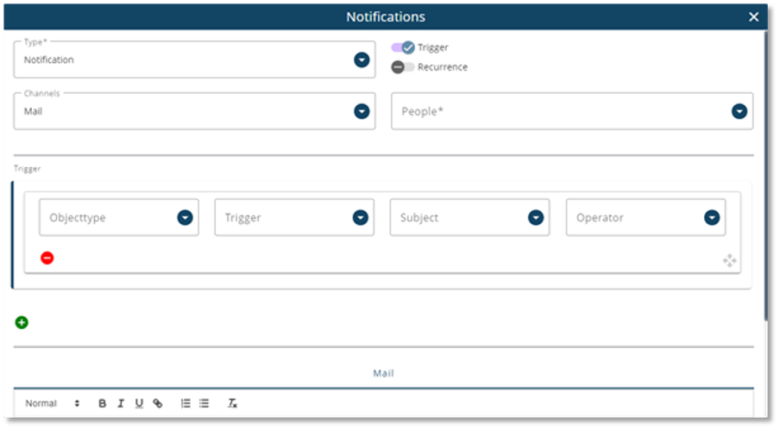The image size is (780, 429).
Task: Disable the Trigger toggle
Action: [403, 47]
